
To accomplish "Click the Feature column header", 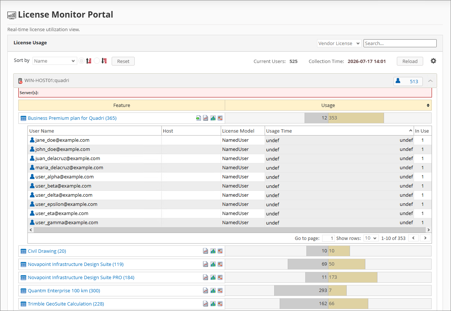I will [x=122, y=105].
